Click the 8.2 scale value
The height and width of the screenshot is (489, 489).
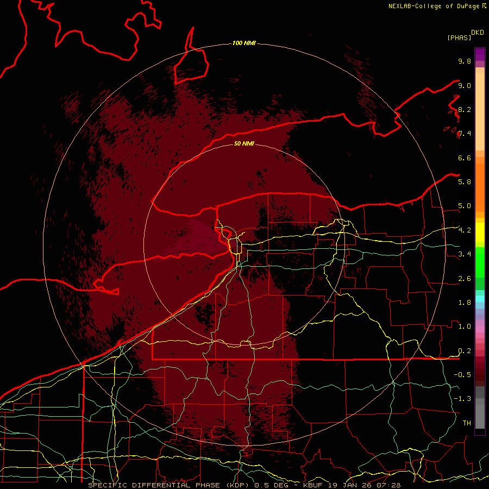(465, 109)
